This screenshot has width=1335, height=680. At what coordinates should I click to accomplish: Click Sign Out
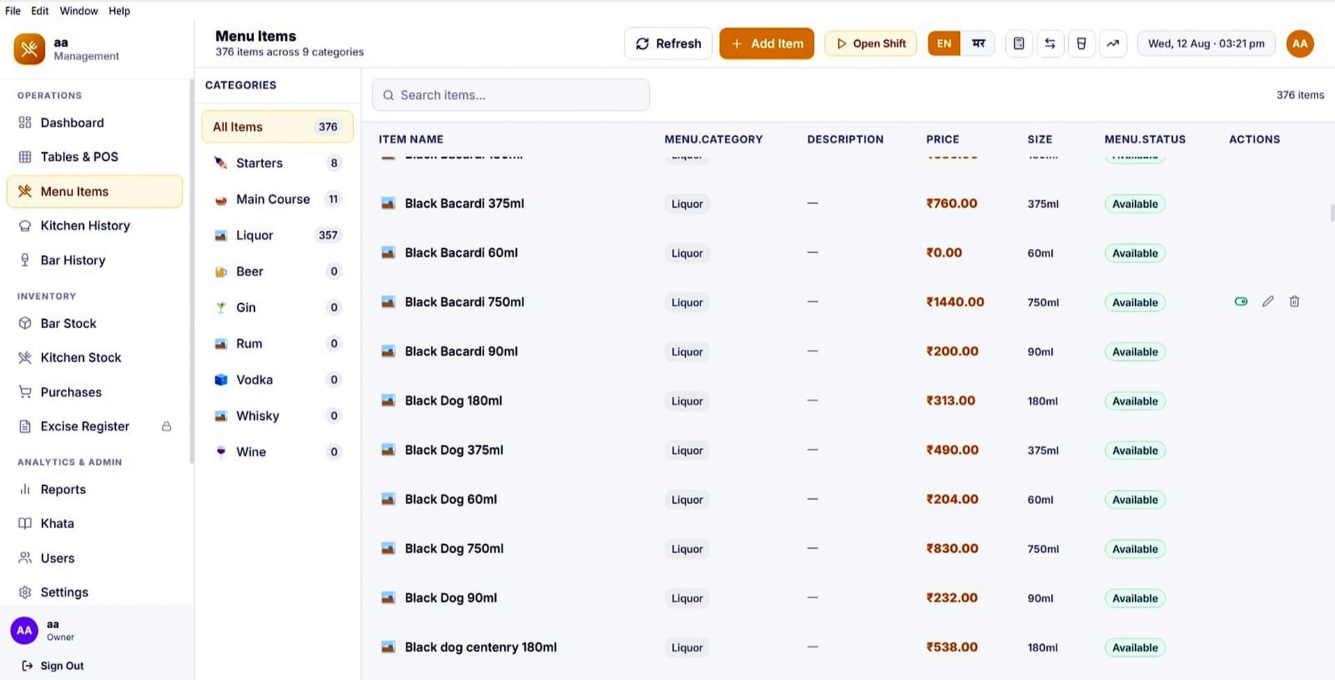[x=53, y=665]
